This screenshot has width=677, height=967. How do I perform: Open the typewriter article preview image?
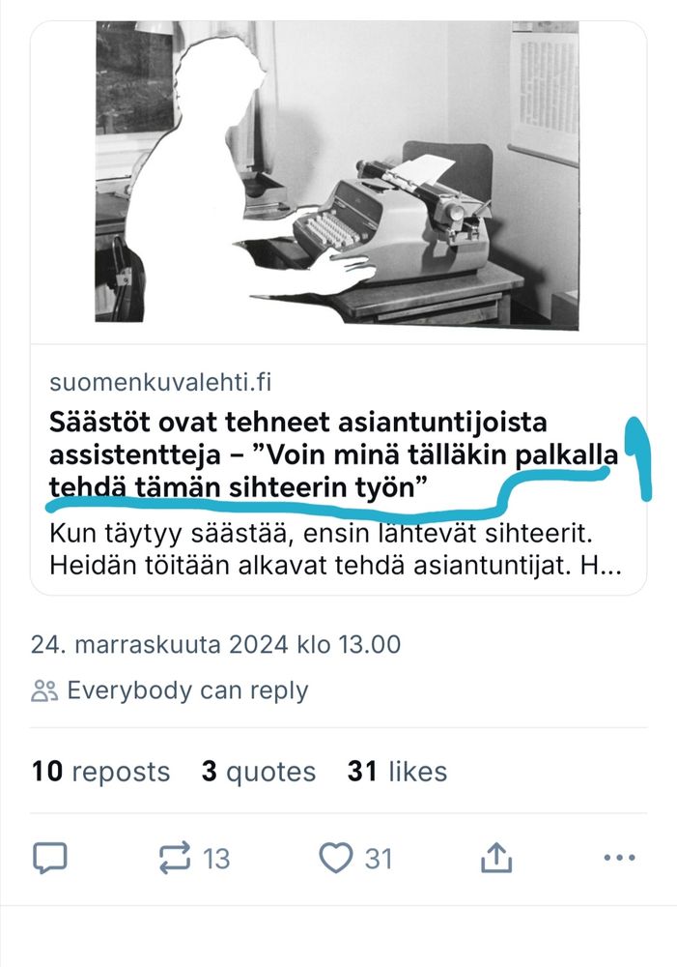[337, 176]
